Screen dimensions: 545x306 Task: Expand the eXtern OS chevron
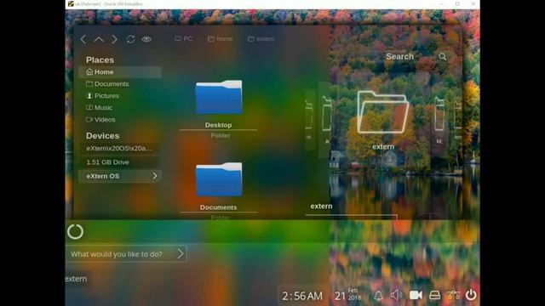(155, 176)
